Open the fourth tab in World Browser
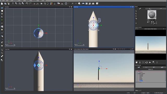The image size is (167, 94). pos(162,67)
